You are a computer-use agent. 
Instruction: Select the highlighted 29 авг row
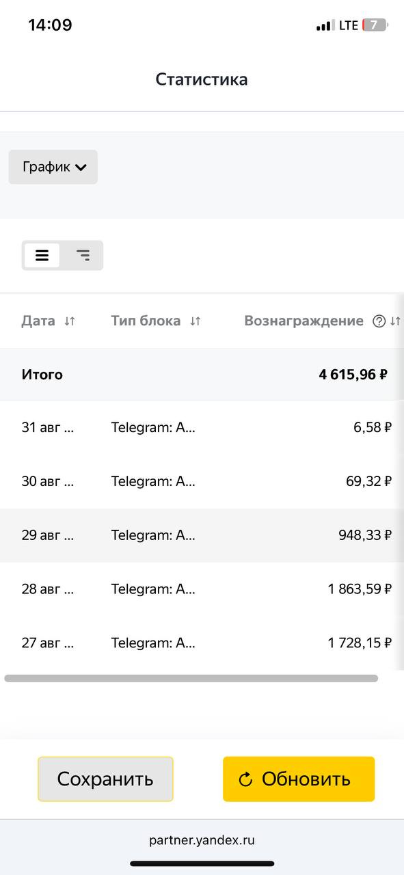(202, 535)
